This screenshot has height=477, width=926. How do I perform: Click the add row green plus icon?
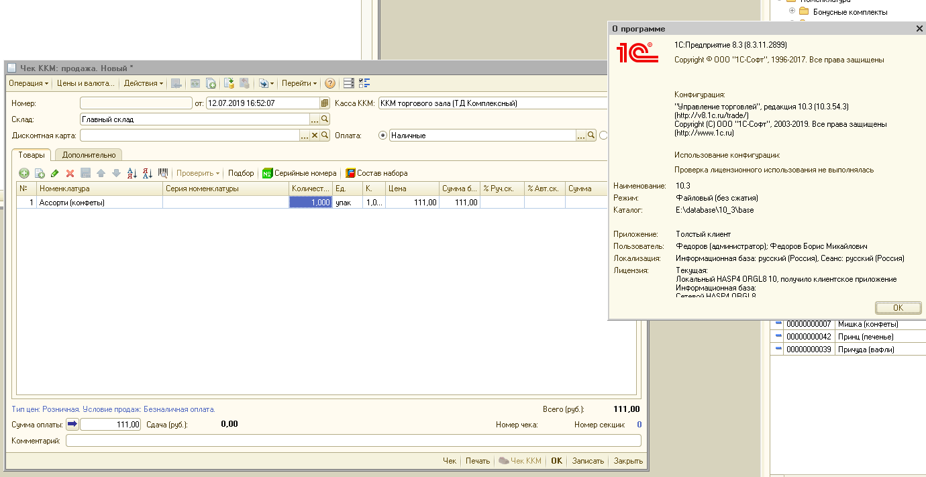coord(24,173)
